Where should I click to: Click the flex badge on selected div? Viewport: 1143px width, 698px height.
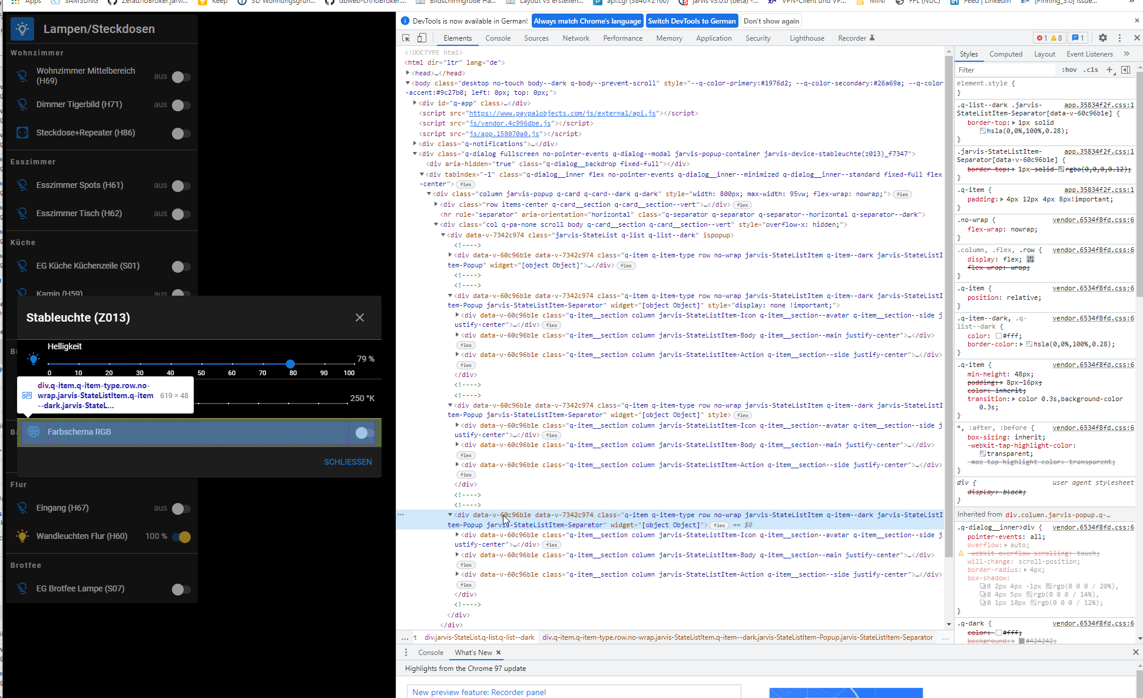coord(718,525)
